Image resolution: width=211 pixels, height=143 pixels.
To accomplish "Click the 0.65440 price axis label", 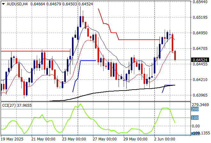I will (200, 2).
